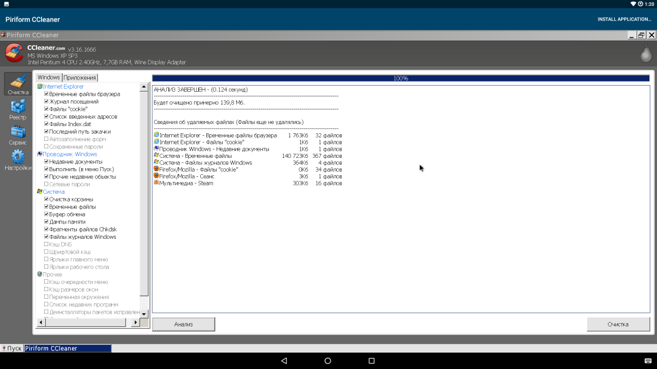Click the Android recent apps square icon
657x369 pixels.
372,361
